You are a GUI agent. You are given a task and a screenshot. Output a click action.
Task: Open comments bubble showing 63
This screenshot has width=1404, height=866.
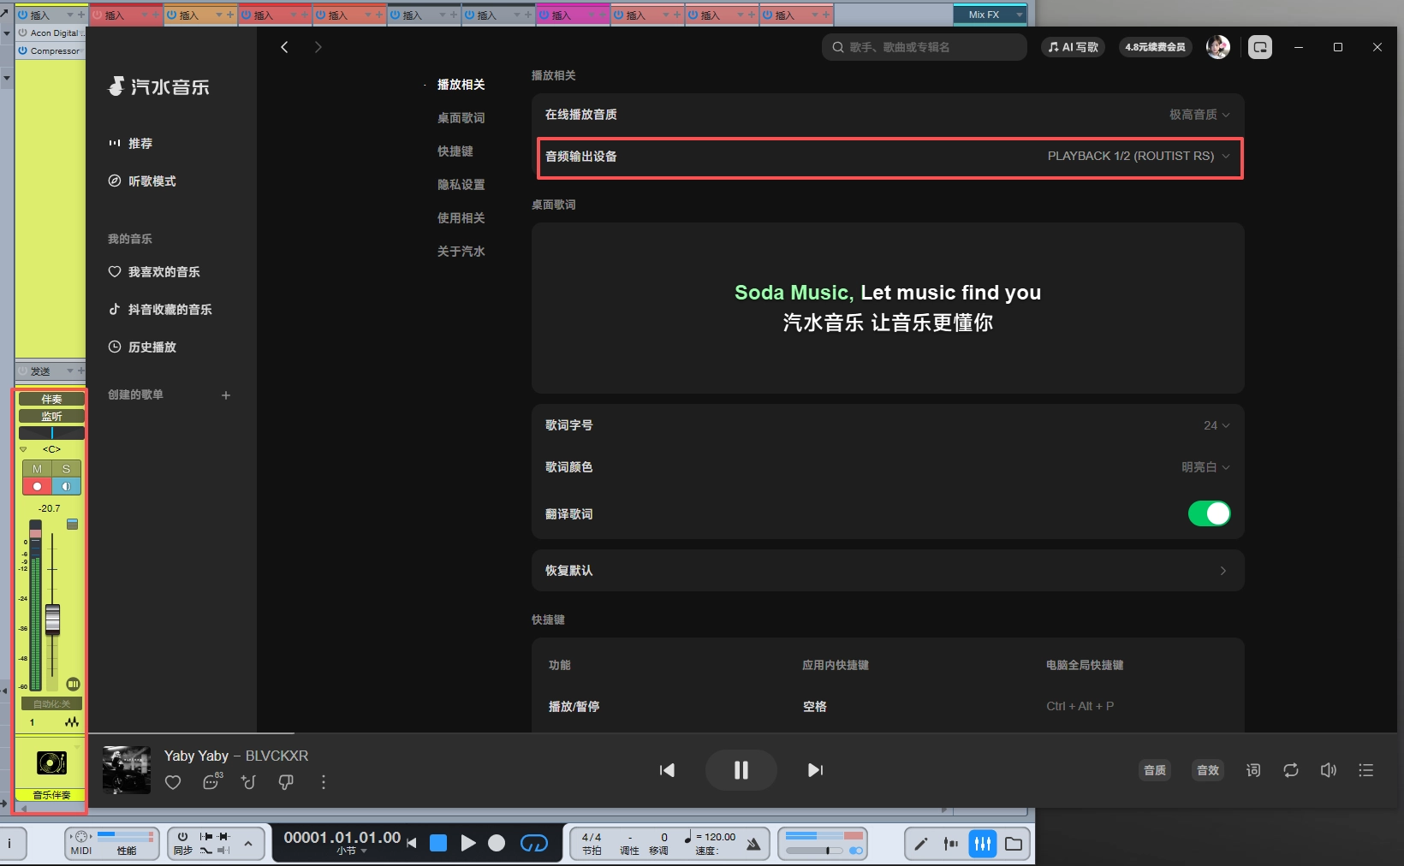click(211, 781)
